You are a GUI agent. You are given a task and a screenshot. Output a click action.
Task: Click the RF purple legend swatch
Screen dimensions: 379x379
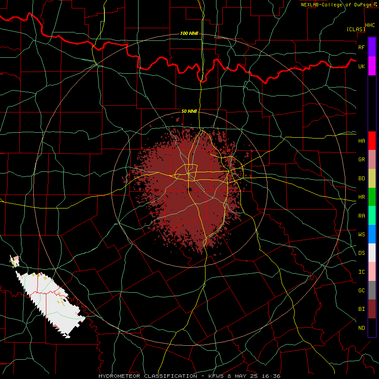click(x=372, y=47)
